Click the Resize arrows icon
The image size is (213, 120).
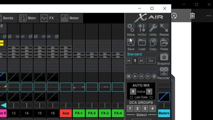[164, 28]
